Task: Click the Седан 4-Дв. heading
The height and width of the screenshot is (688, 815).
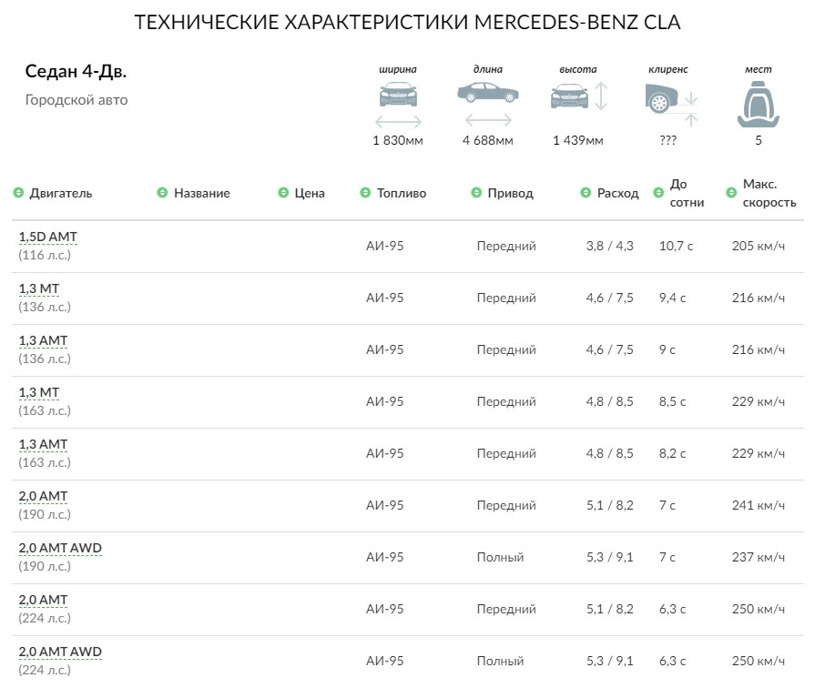Action: pos(76,71)
